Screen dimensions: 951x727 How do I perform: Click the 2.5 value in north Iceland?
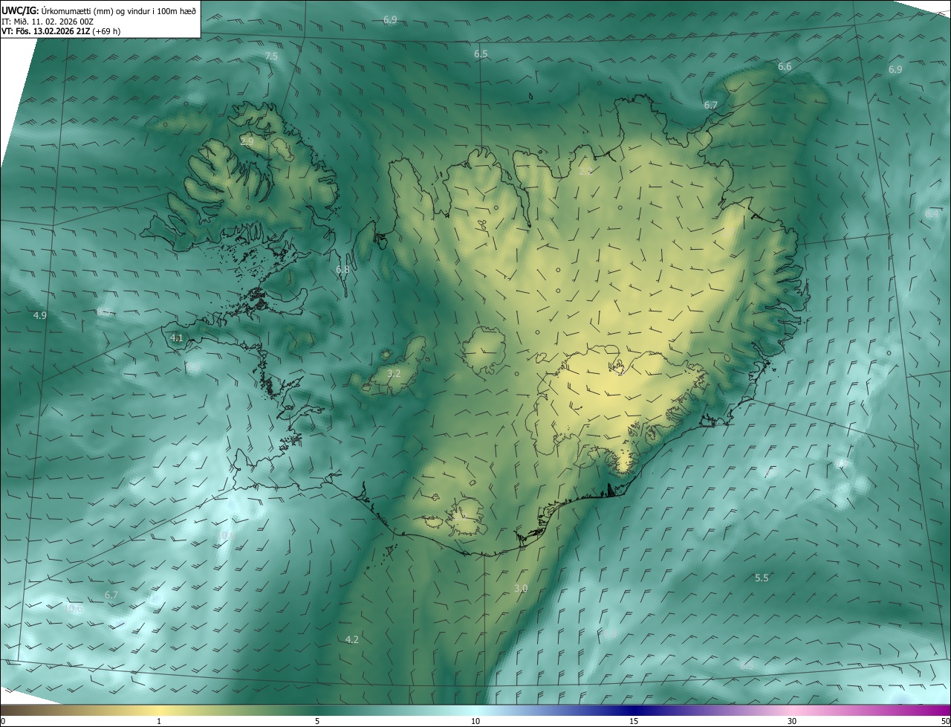[x=585, y=172]
